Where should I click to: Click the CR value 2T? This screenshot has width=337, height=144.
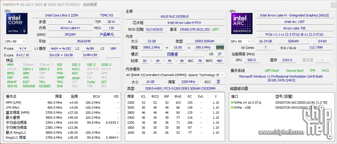[x=219, y=54]
